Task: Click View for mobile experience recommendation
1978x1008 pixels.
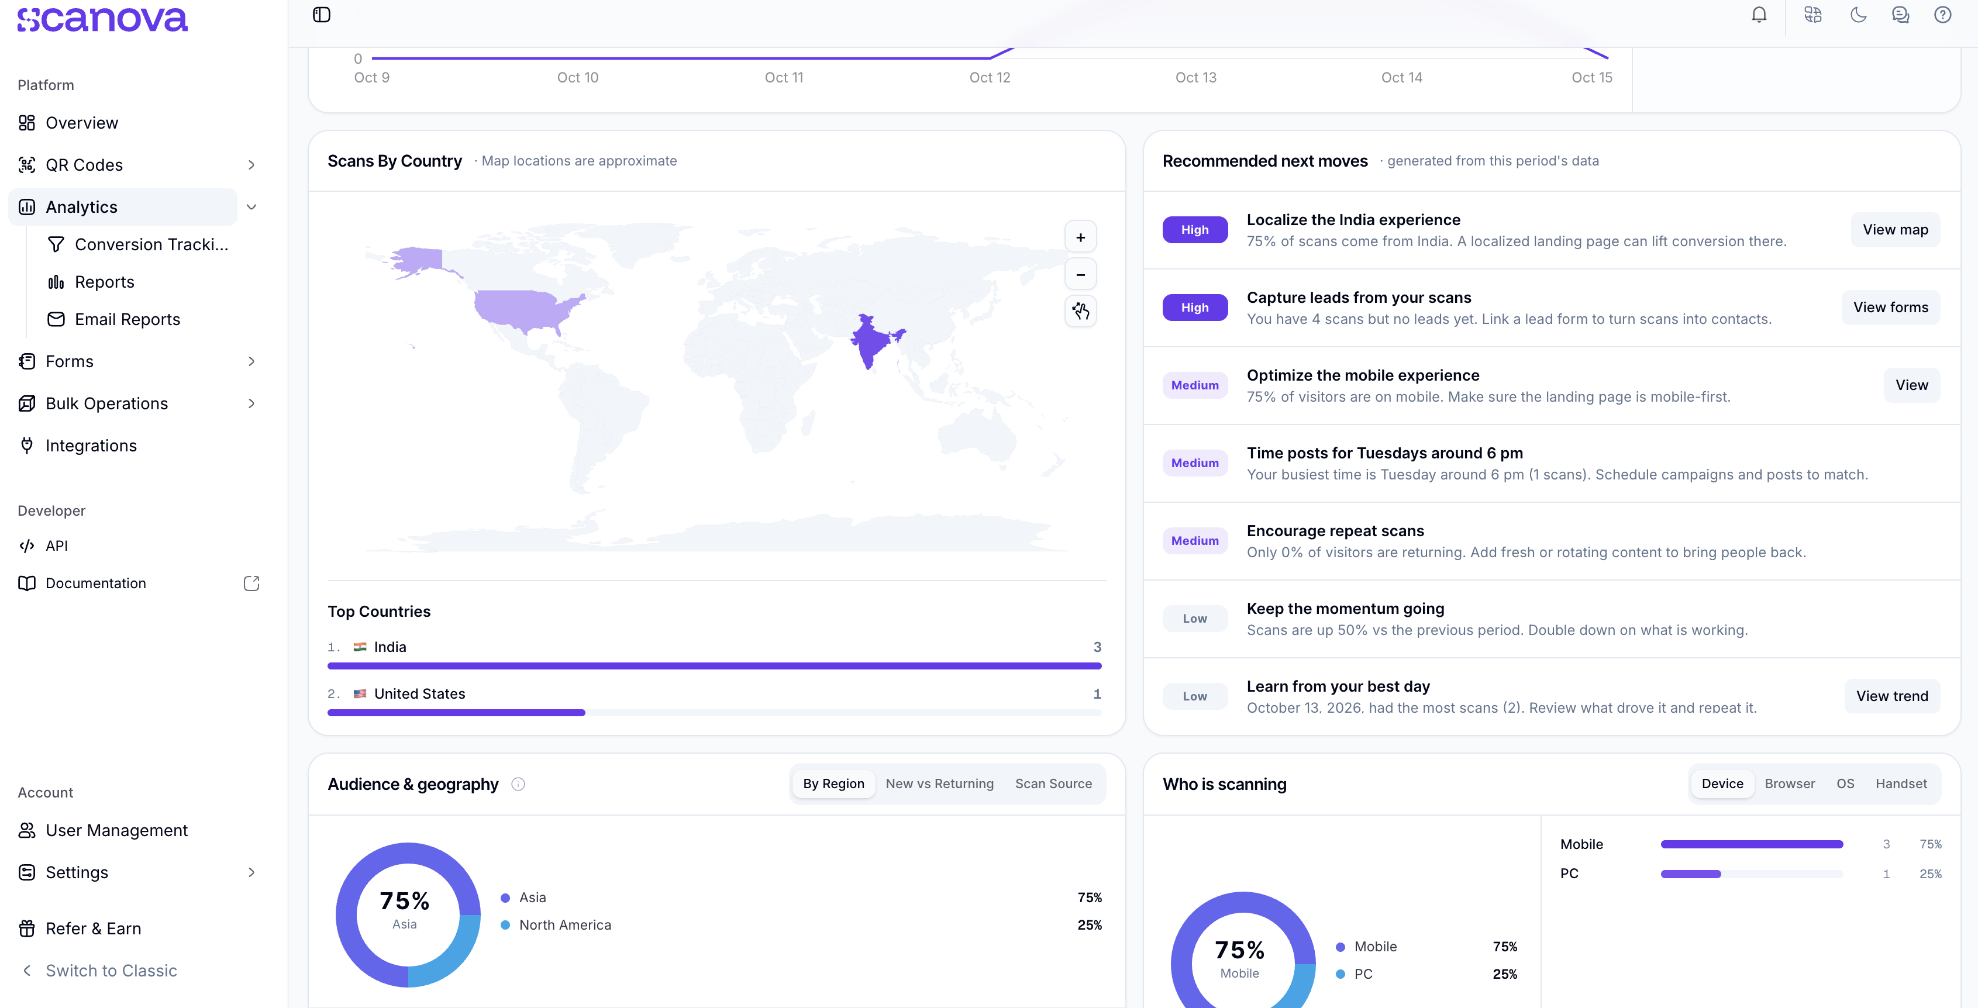Action: [1911, 385]
